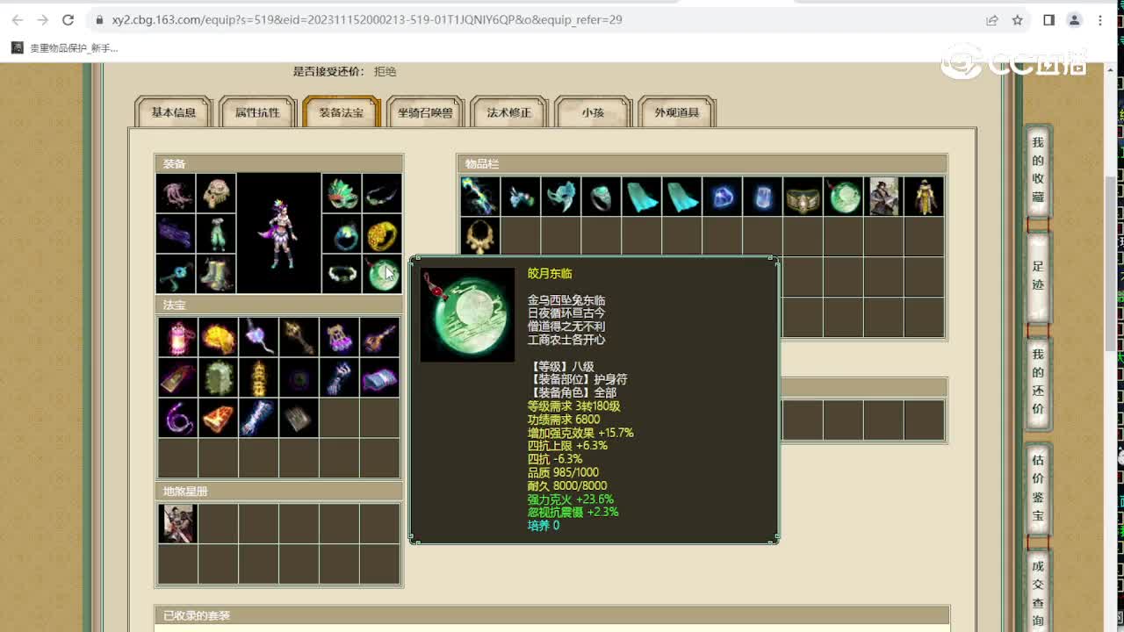The image size is (1124, 632).
Task: Bookmark this page with star icon
Action: (1017, 19)
